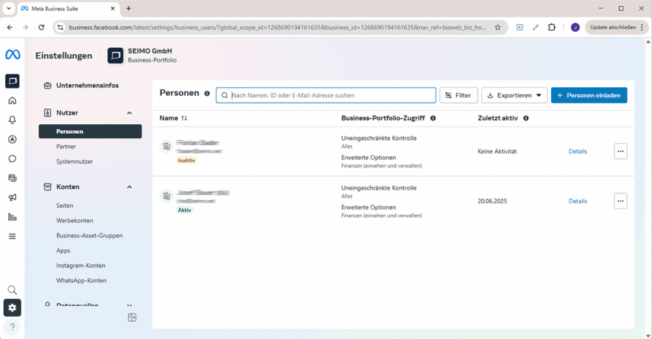
Task: Reload the page in the browser
Action: click(41, 27)
